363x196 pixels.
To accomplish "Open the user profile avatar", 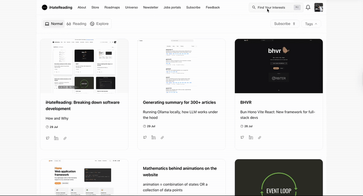I will pyautogui.click(x=319, y=7).
